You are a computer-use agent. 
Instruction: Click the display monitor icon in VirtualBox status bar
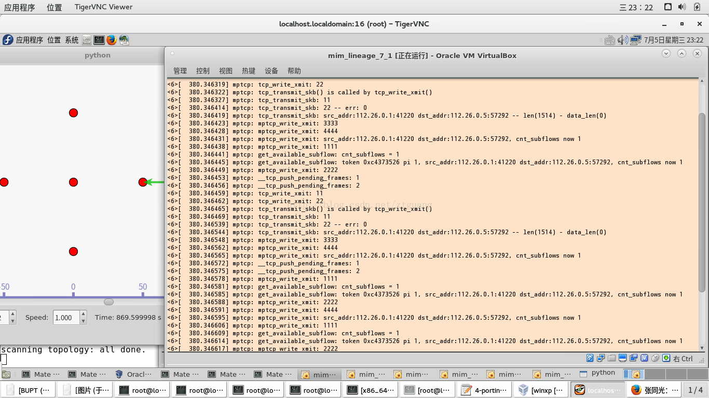[x=622, y=358]
